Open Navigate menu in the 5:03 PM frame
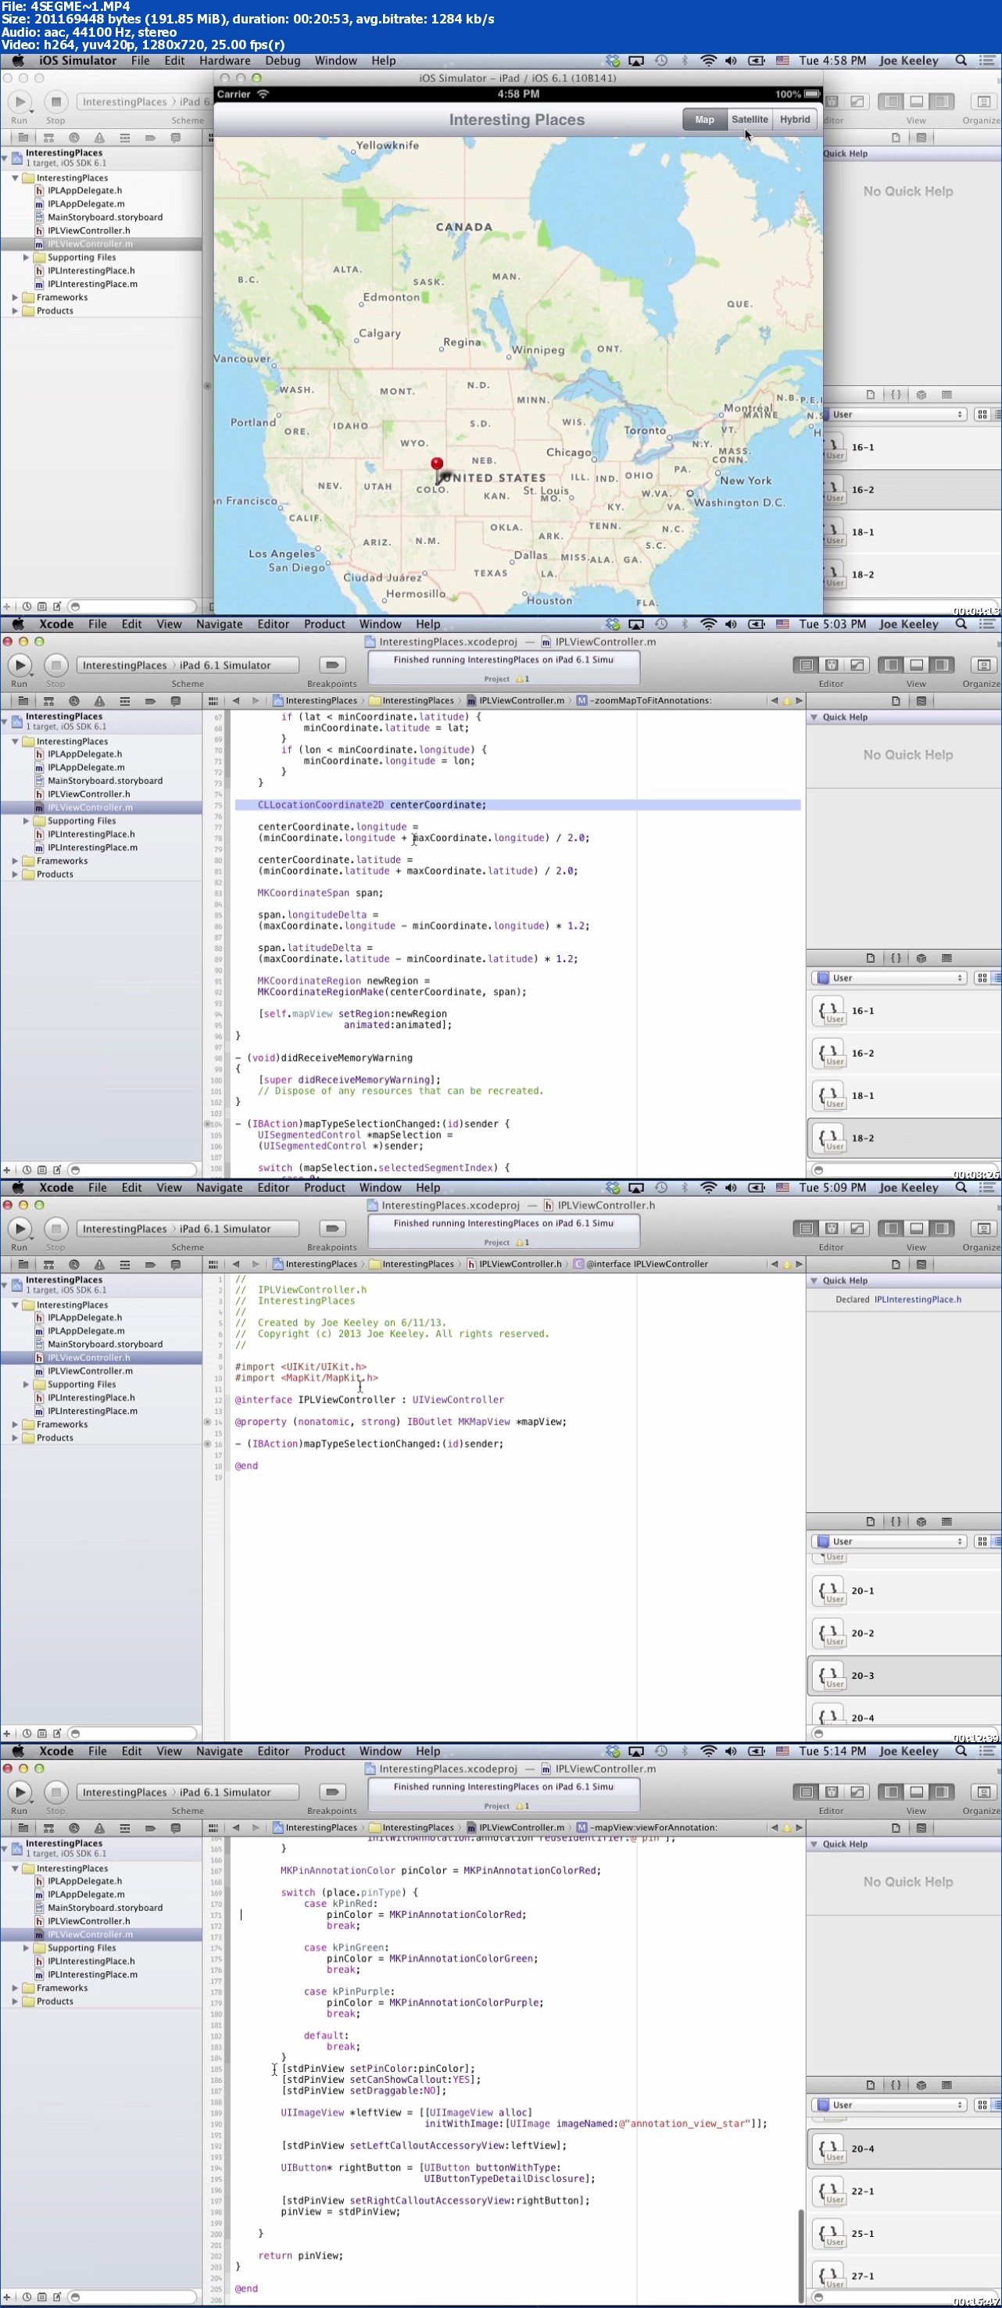Screen dimensions: 1002x2308 pyautogui.click(x=220, y=624)
